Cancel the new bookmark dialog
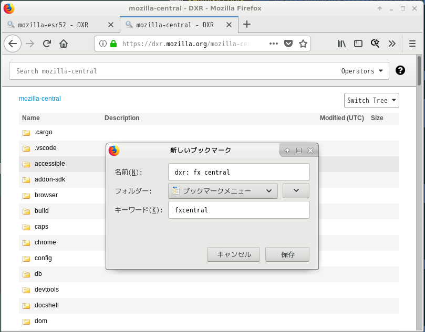The image size is (425, 332). (x=233, y=254)
